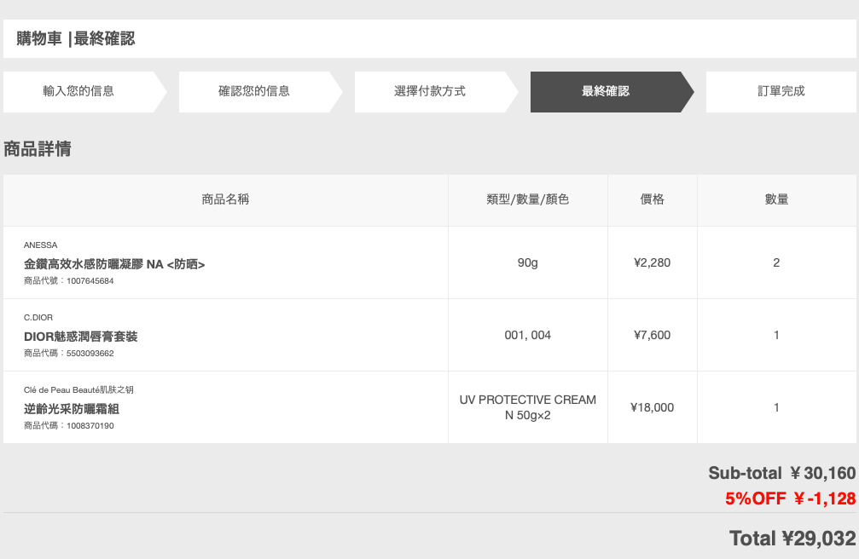Viewport: 859px width, 559px height.
Task: Click the 數量 column header
Action: [776, 199]
